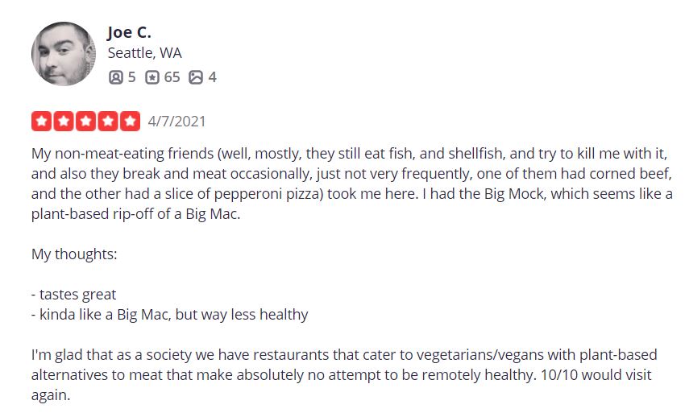Click the first red rating star
Image resolution: width=685 pixels, height=417 pixels.
coord(41,122)
